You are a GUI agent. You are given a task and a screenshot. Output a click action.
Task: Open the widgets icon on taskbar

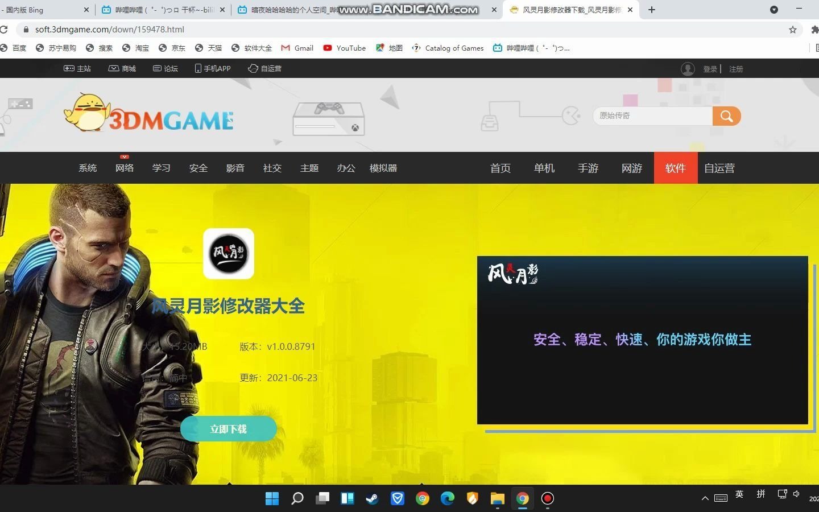click(x=348, y=498)
